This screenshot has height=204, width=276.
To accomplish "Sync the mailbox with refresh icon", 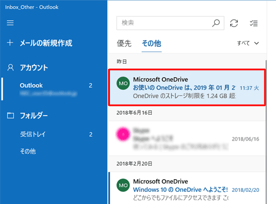I will 234,23.
